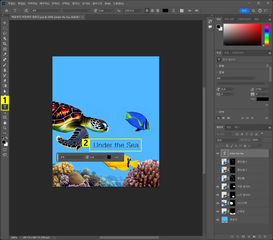Select the Eraser tool
The width and height of the screenshot is (273, 240).
coord(5,81)
